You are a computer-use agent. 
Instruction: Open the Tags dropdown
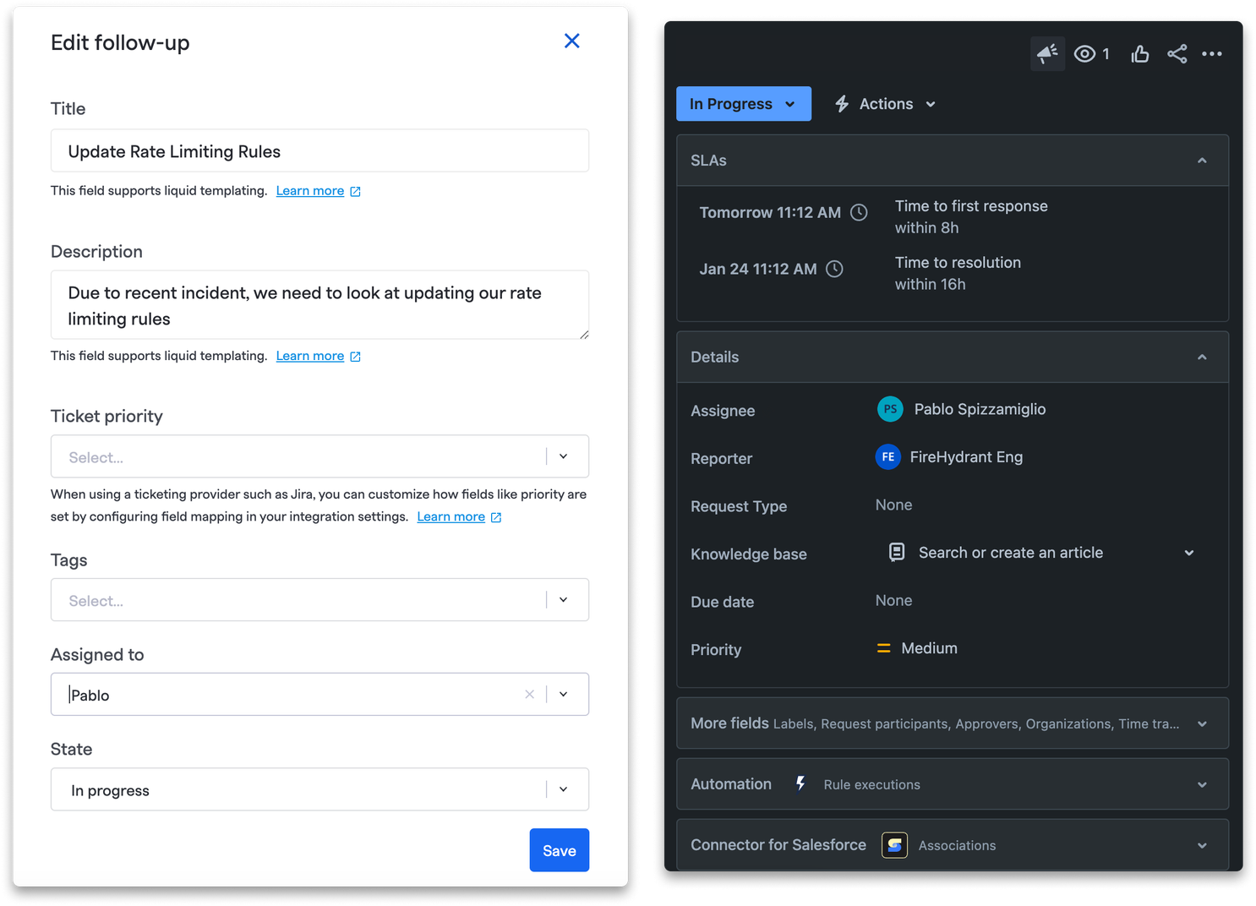[x=319, y=600]
